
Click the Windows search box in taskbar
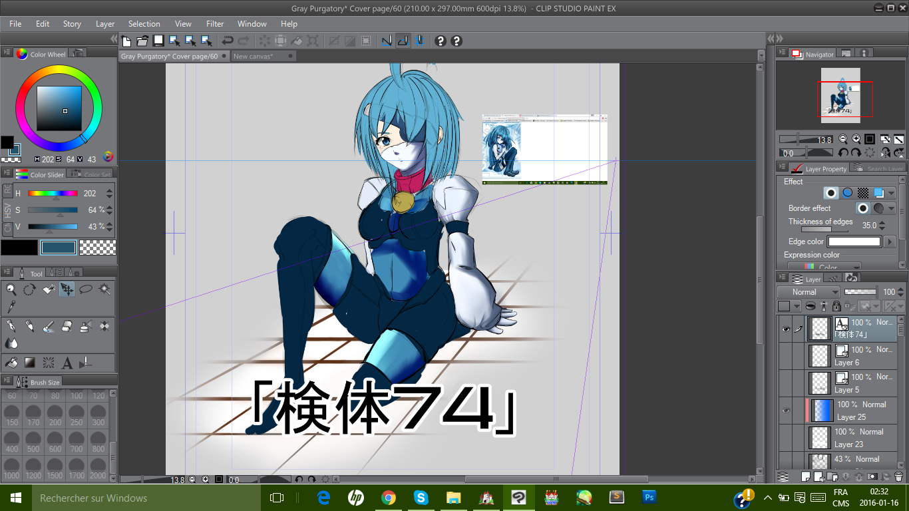point(146,498)
